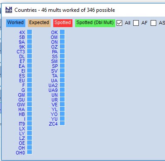Screen dimensions: 165x161
Task: Select the IT9 country prefix
Action: (22, 124)
